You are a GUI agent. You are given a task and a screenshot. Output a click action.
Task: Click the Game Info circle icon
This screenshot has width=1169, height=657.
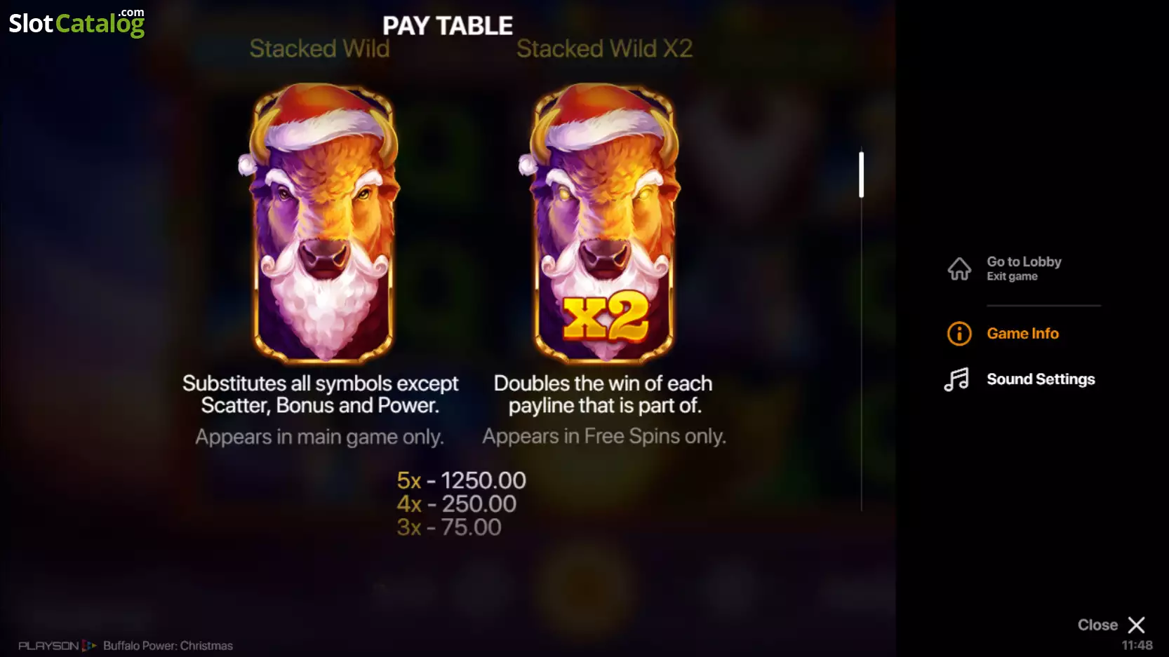[x=959, y=334]
